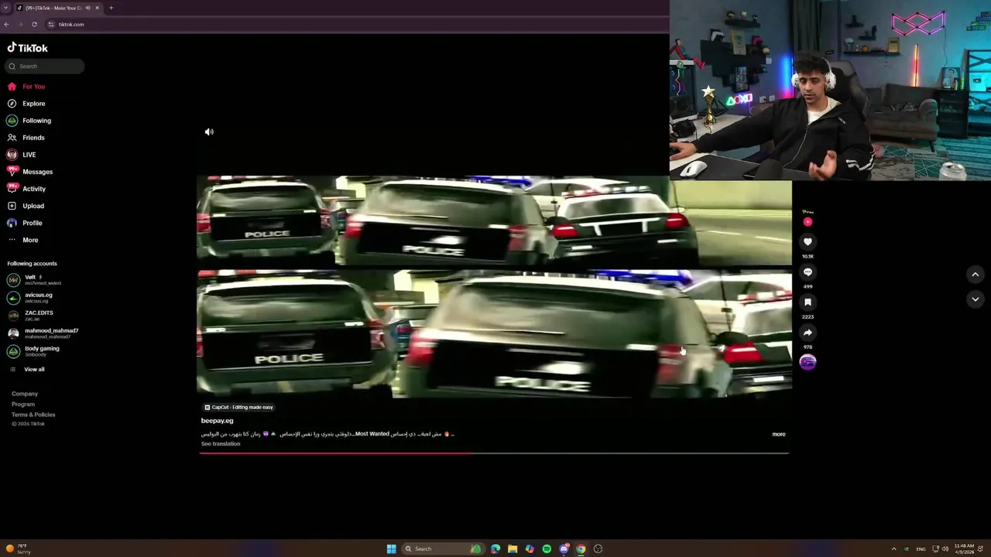Mute the video with the speaker icon
The width and height of the screenshot is (991, 557).
(209, 132)
